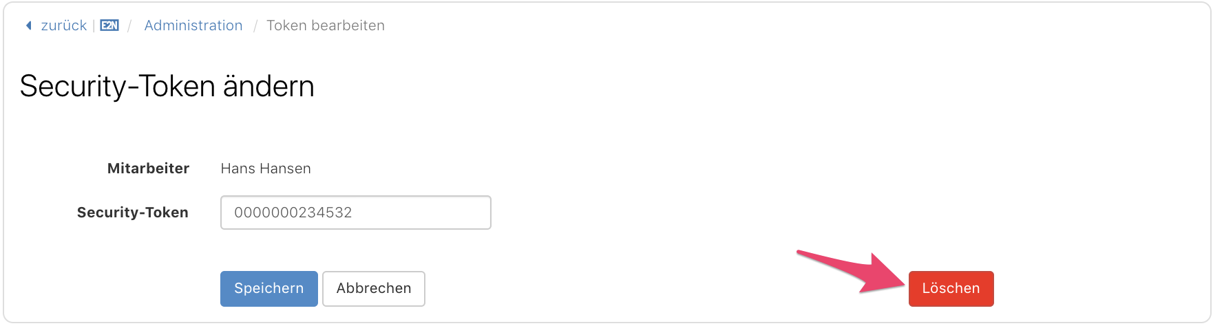This screenshot has height=326, width=1213.
Task: Click the Security-Token ändern heading
Action: click(167, 87)
